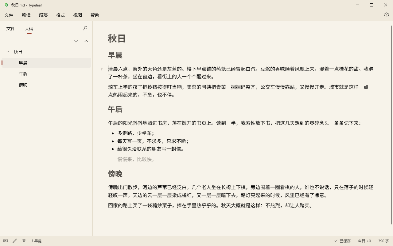Click the 秋日 title heading

tap(117, 38)
